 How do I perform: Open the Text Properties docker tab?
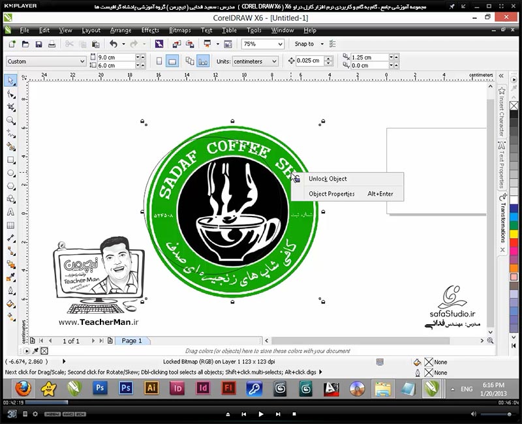coord(502,165)
